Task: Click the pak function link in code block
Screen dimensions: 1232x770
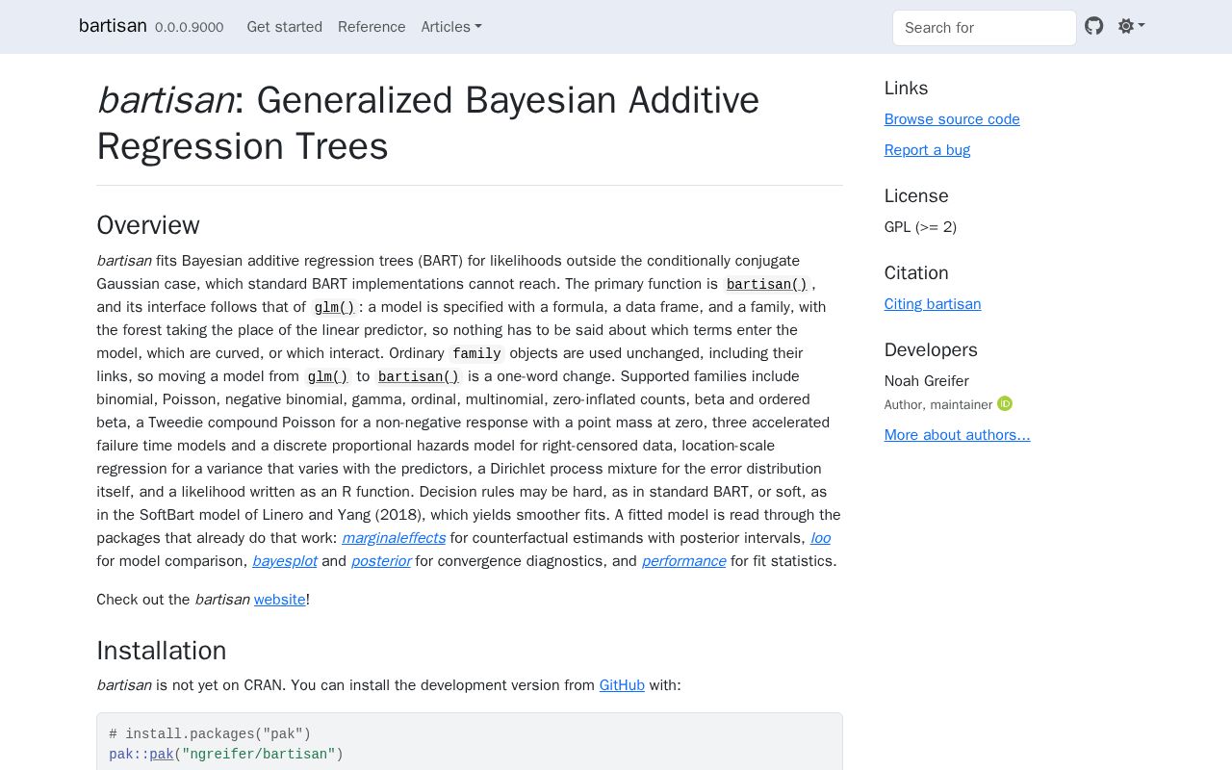Action: coord(161,755)
